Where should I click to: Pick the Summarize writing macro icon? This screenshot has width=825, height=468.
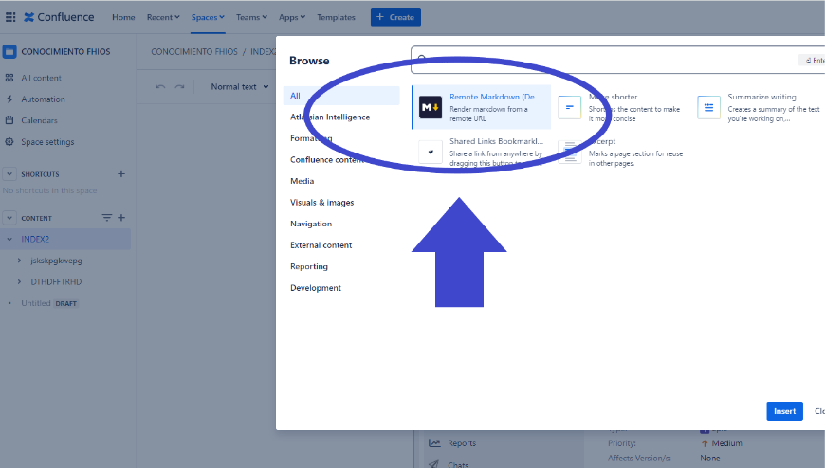[x=708, y=108]
